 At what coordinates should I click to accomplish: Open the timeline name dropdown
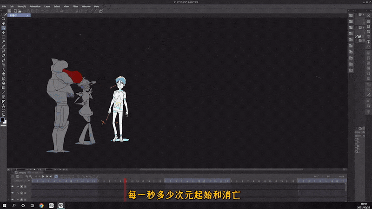click(x=29, y=181)
